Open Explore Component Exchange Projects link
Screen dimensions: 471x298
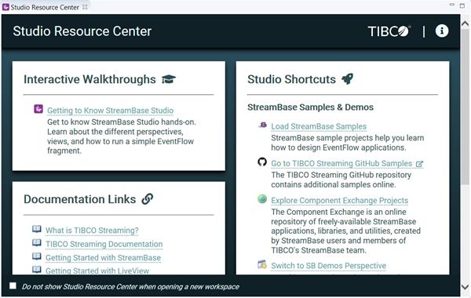click(340, 200)
